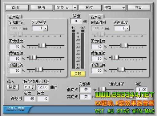
Task: Click right channel 干湿比例 slider handle
Action: click(121, 70)
